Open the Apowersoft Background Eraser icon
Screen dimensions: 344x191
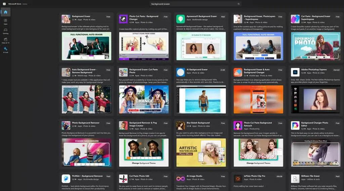coord(180,19)
